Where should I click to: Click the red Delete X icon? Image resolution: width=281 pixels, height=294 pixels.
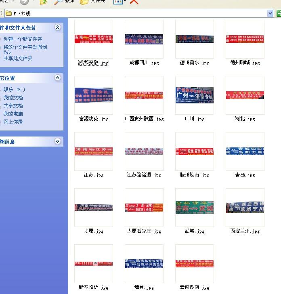click(x=134, y=2)
